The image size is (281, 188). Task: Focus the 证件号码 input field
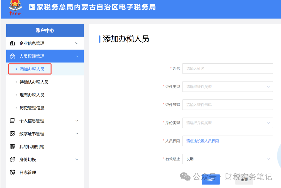[x=227, y=105]
